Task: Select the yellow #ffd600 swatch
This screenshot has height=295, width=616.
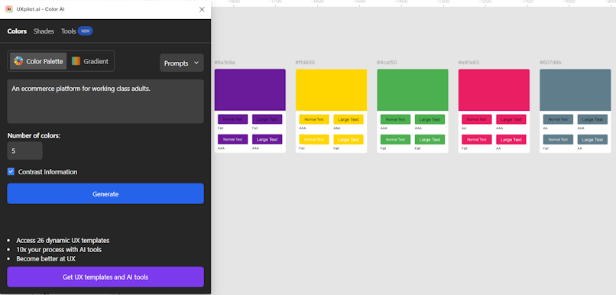Action: (331, 89)
